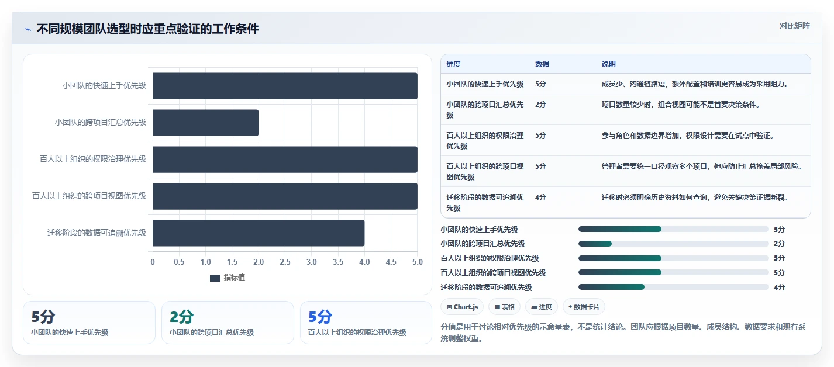The image size is (834, 367).
Task: Select the 表格 chip
Action: pyautogui.click(x=504, y=307)
